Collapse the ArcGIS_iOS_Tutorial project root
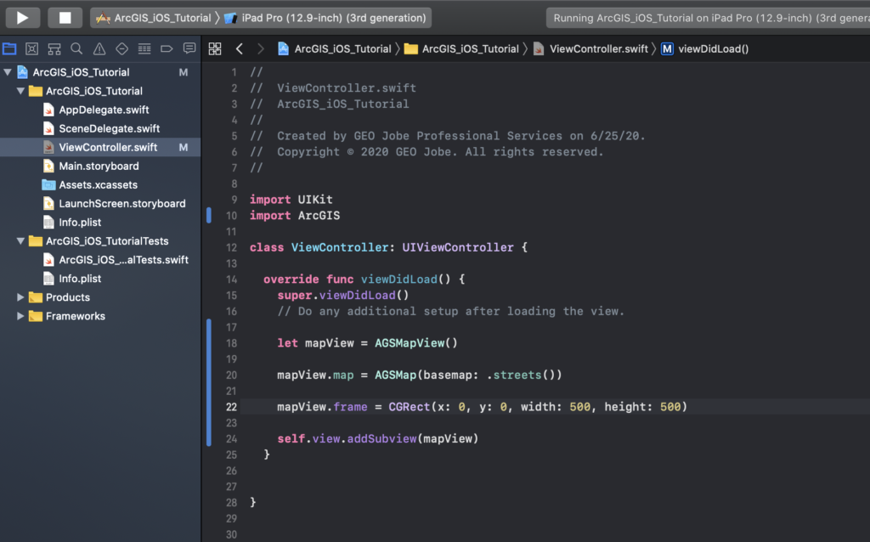Image resolution: width=870 pixels, height=542 pixels. (x=8, y=72)
